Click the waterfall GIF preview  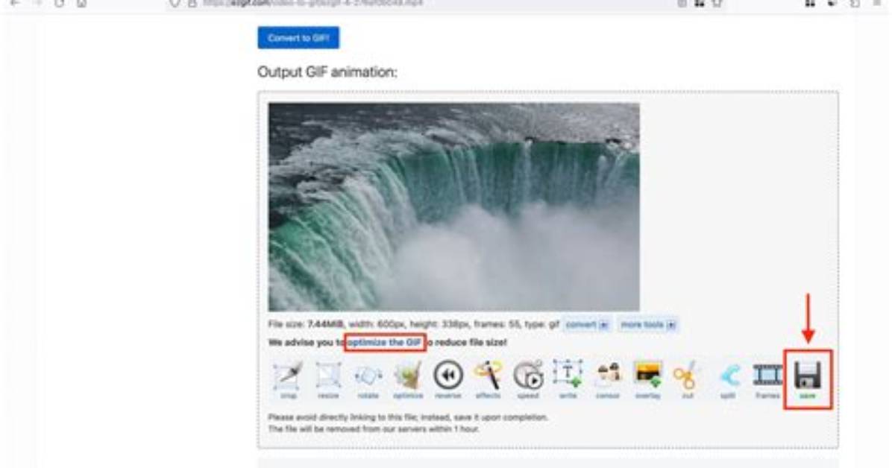pos(453,206)
